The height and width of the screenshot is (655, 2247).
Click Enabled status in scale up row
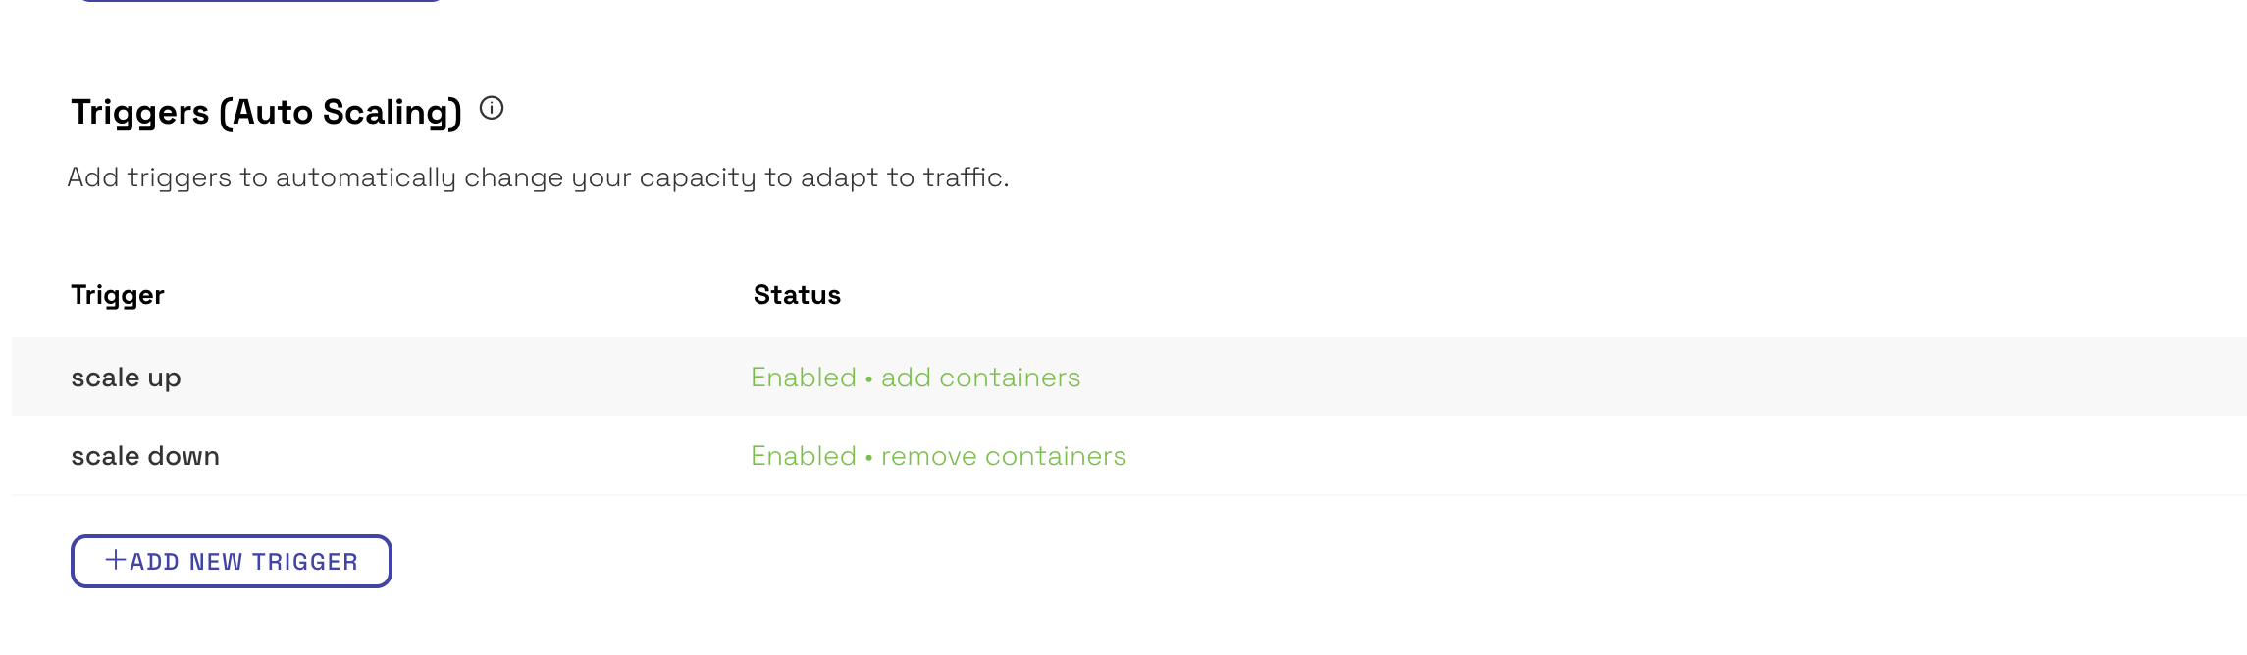click(804, 378)
